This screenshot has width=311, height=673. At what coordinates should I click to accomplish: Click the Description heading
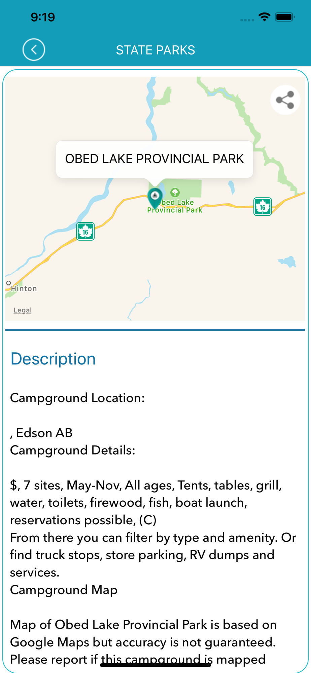click(x=53, y=359)
